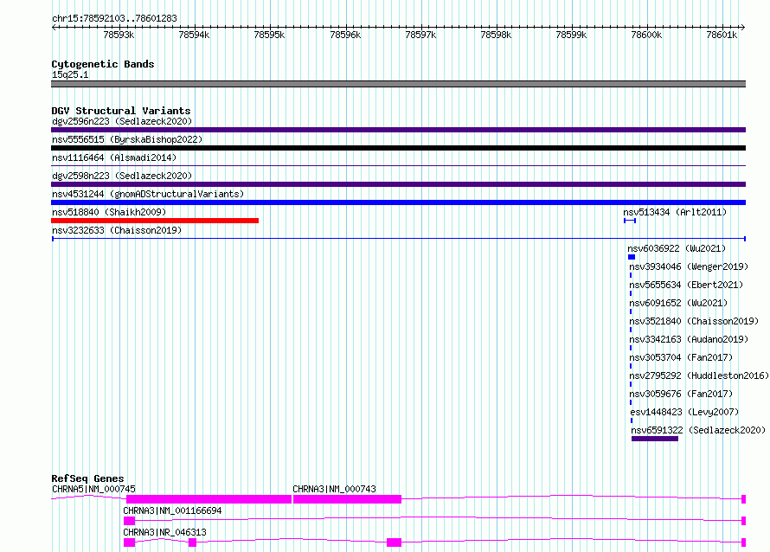Open CHRNA3|NR_046313 gene label
770x552 pixels.
(x=164, y=532)
